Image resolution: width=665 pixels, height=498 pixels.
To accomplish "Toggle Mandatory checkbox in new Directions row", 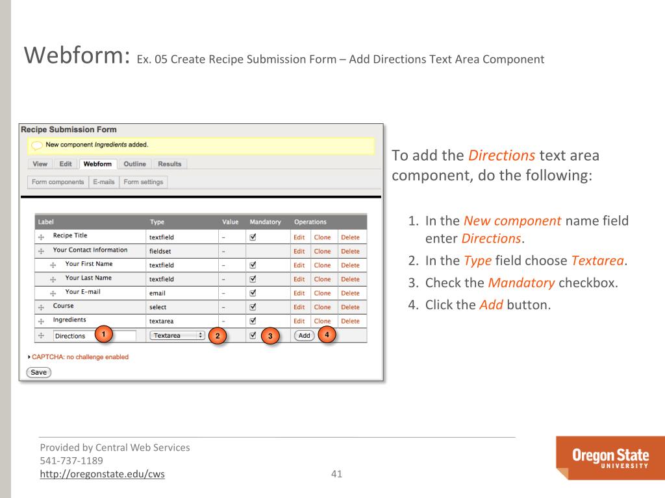I will pyautogui.click(x=253, y=335).
